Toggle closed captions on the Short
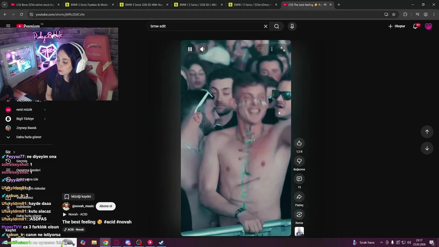 point(261,49)
